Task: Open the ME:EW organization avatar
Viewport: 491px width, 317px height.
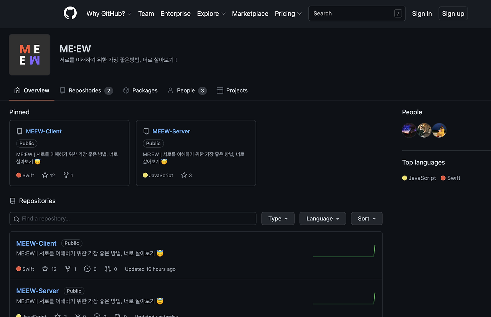Action: click(30, 55)
